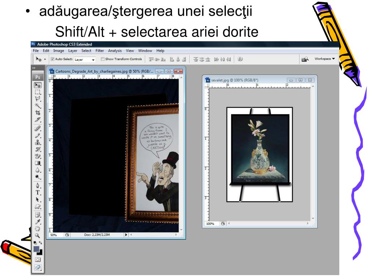
Task: Open status bar arrow menu in Cartoons window
Action: (x=126, y=235)
